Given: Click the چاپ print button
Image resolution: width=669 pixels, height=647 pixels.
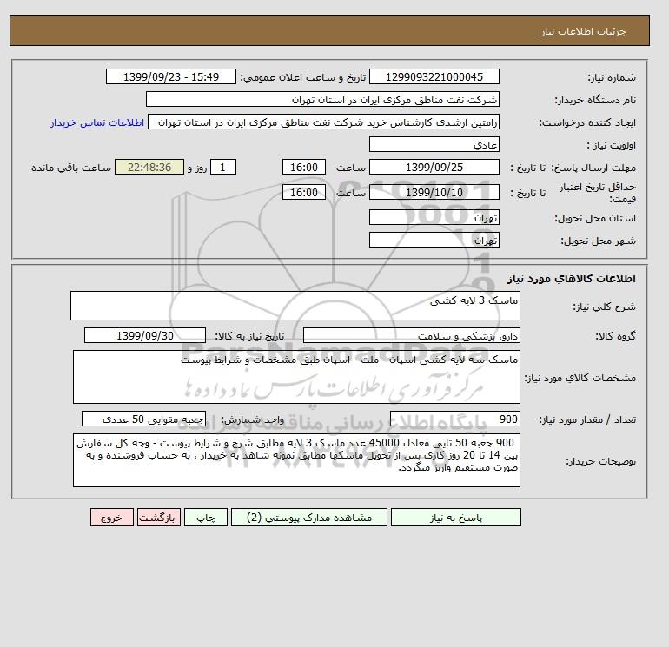Looking at the screenshot, I should pos(206,518).
